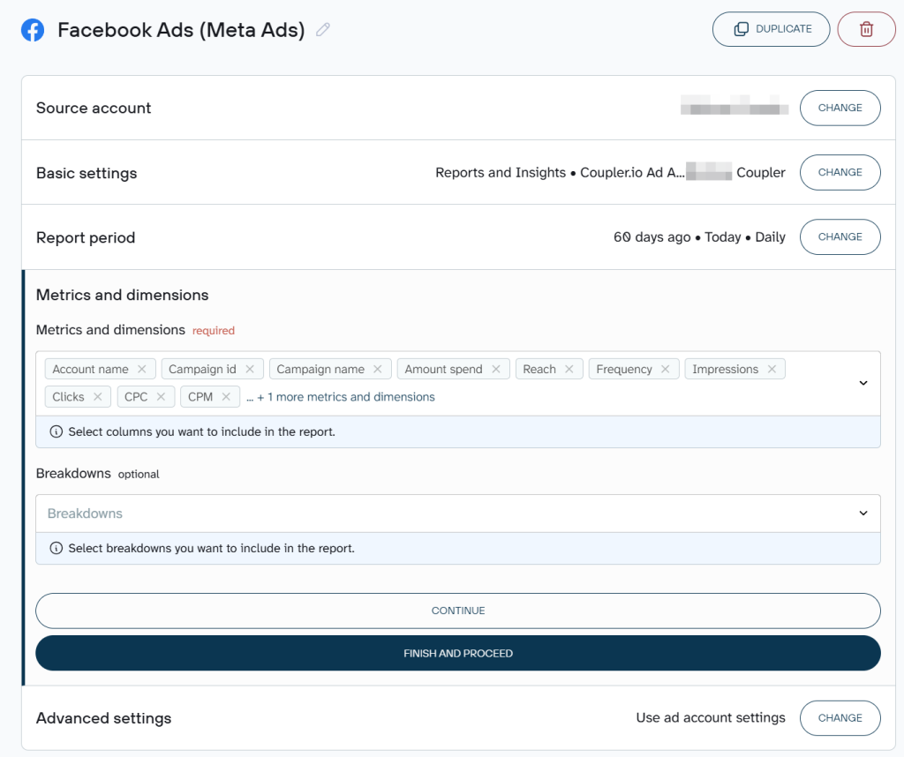
Task: Remove the Reach tag
Action: point(569,369)
